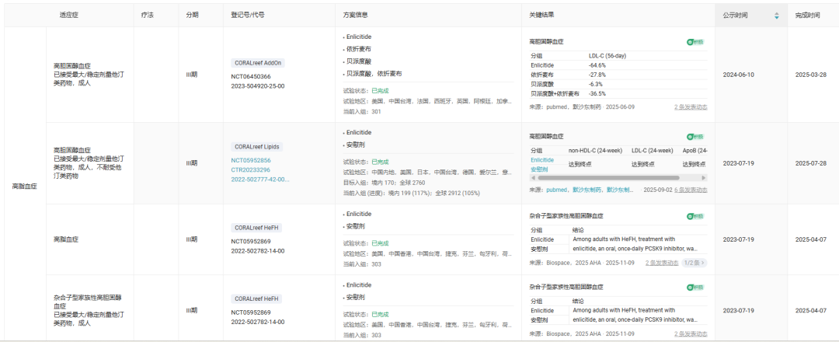Viewport: 839px width, 342px height.
Task: Click the completion date 2025-03-28
Action: [x=810, y=75]
